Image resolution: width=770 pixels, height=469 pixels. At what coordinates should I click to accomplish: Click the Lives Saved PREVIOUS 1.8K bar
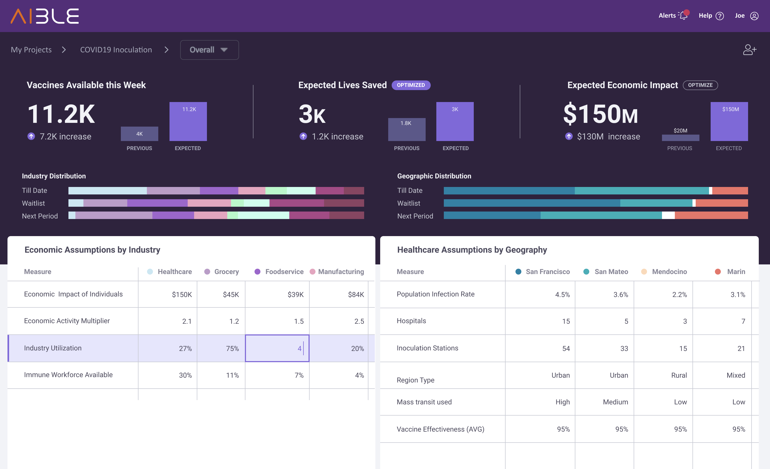point(407,130)
